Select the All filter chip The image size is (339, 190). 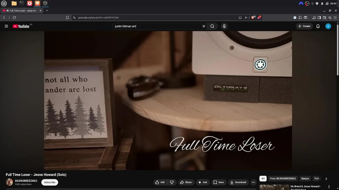(x=263, y=179)
